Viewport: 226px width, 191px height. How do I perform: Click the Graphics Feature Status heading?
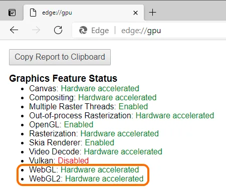pos(63,78)
